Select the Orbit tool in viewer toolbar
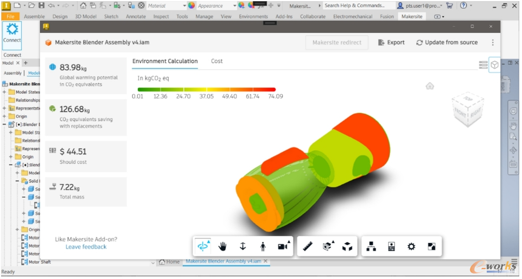Viewport: 522px width, 279px height. [203, 247]
